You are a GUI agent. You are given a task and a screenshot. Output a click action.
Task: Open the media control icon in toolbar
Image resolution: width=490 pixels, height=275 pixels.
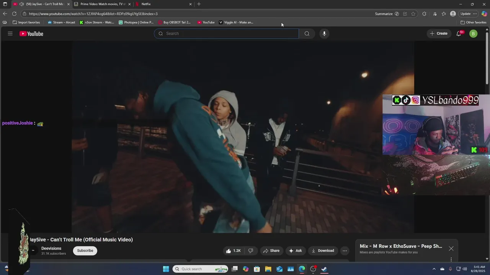pos(434,14)
